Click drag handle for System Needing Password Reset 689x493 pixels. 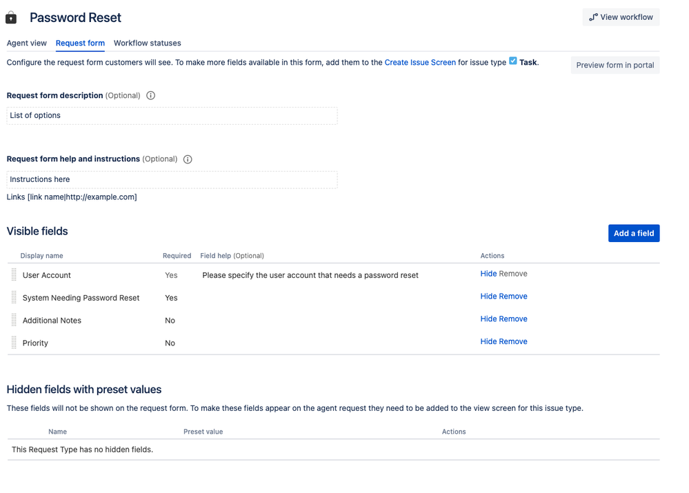click(14, 298)
